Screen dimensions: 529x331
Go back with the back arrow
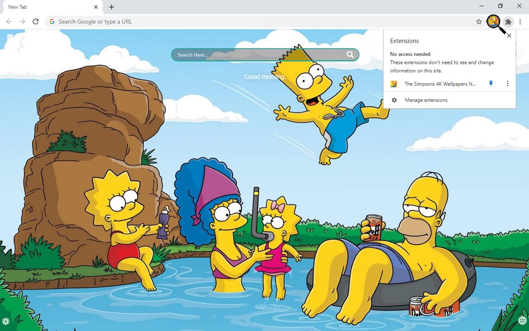(x=9, y=22)
